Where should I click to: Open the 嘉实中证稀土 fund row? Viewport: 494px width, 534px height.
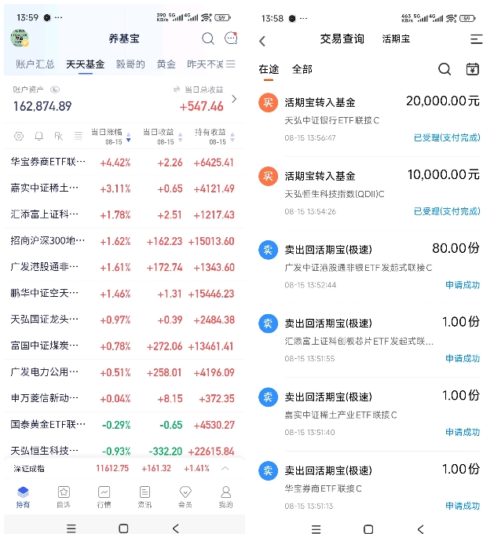[124, 188]
